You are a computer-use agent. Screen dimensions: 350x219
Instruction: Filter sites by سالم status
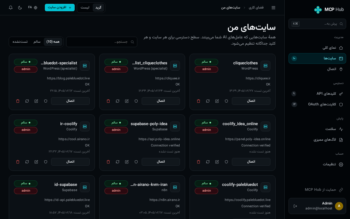(x=37, y=42)
